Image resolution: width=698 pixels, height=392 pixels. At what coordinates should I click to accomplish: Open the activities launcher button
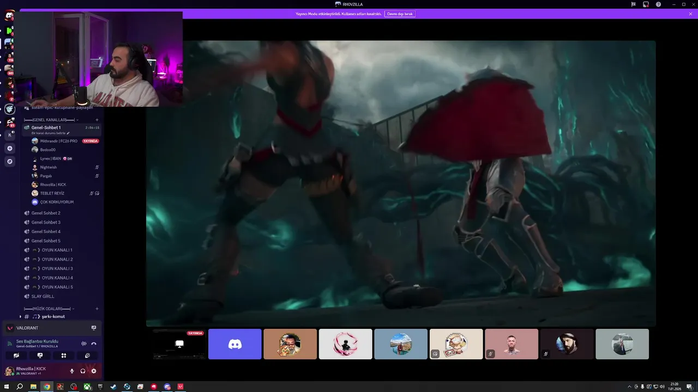click(x=64, y=355)
